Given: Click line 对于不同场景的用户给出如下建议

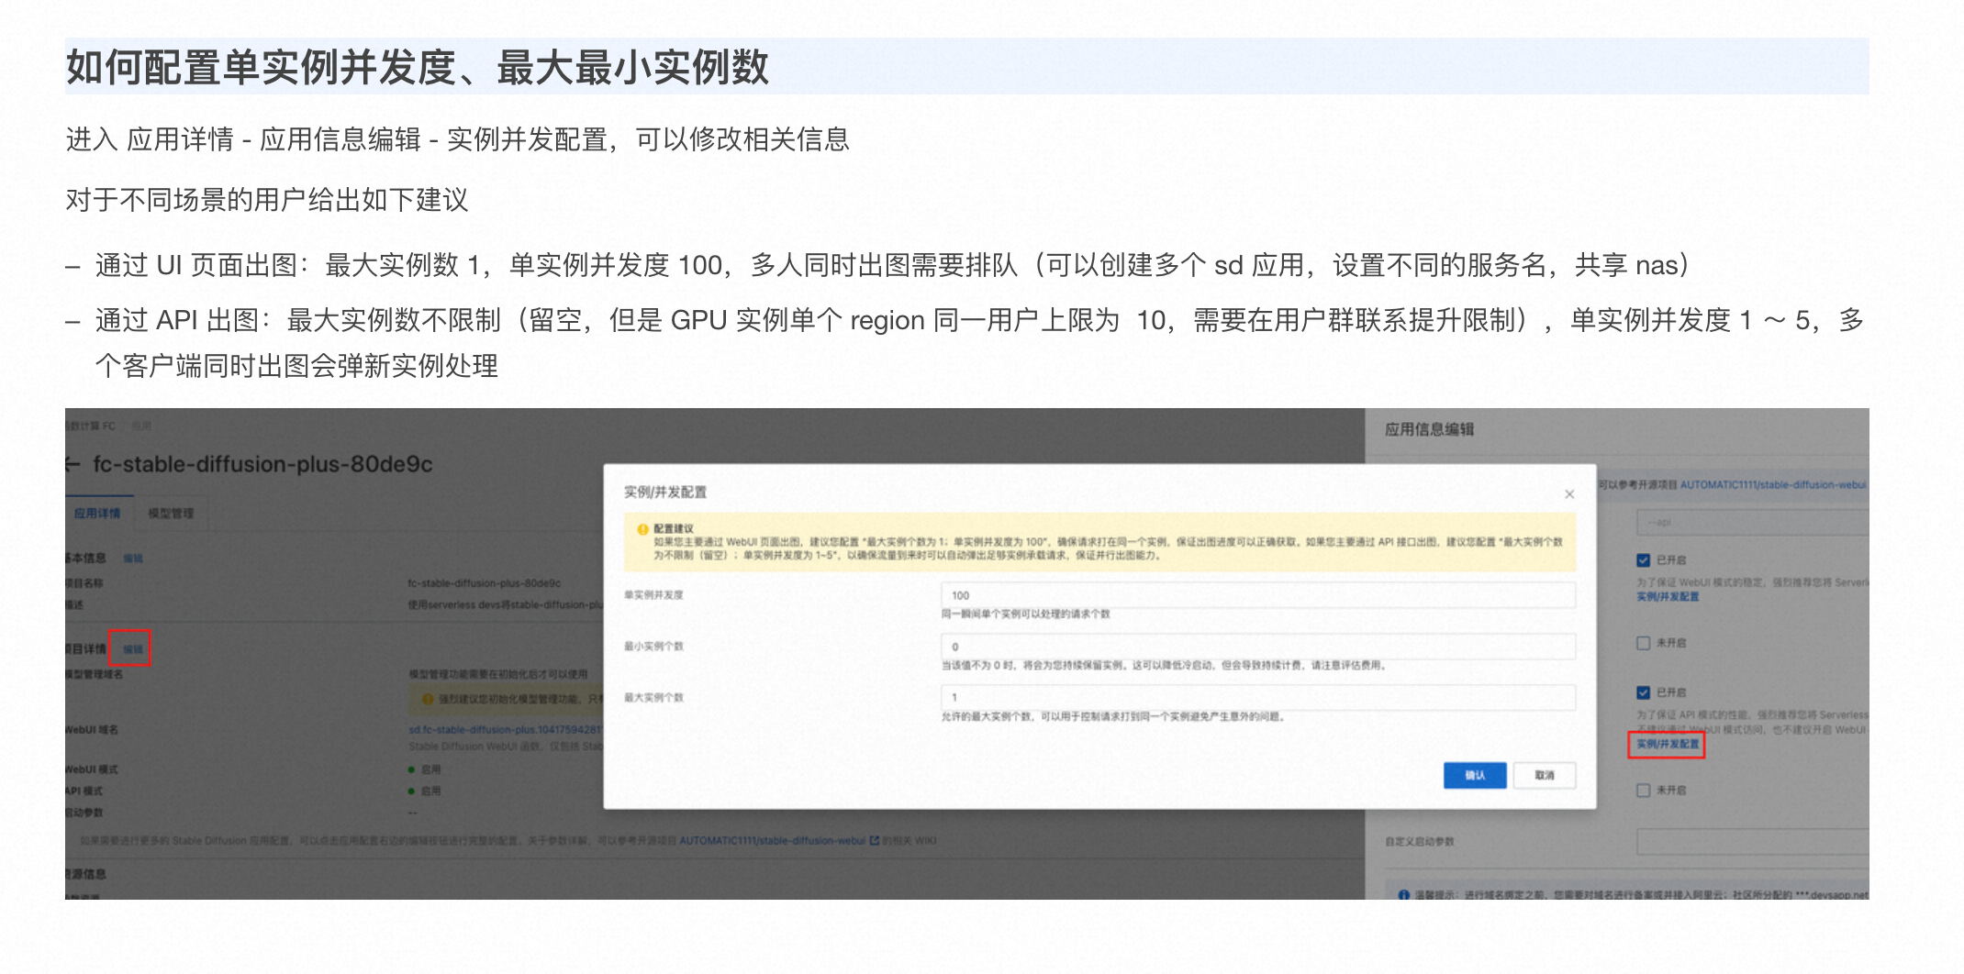Looking at the screenshot, I should click(x=267, y=200).
